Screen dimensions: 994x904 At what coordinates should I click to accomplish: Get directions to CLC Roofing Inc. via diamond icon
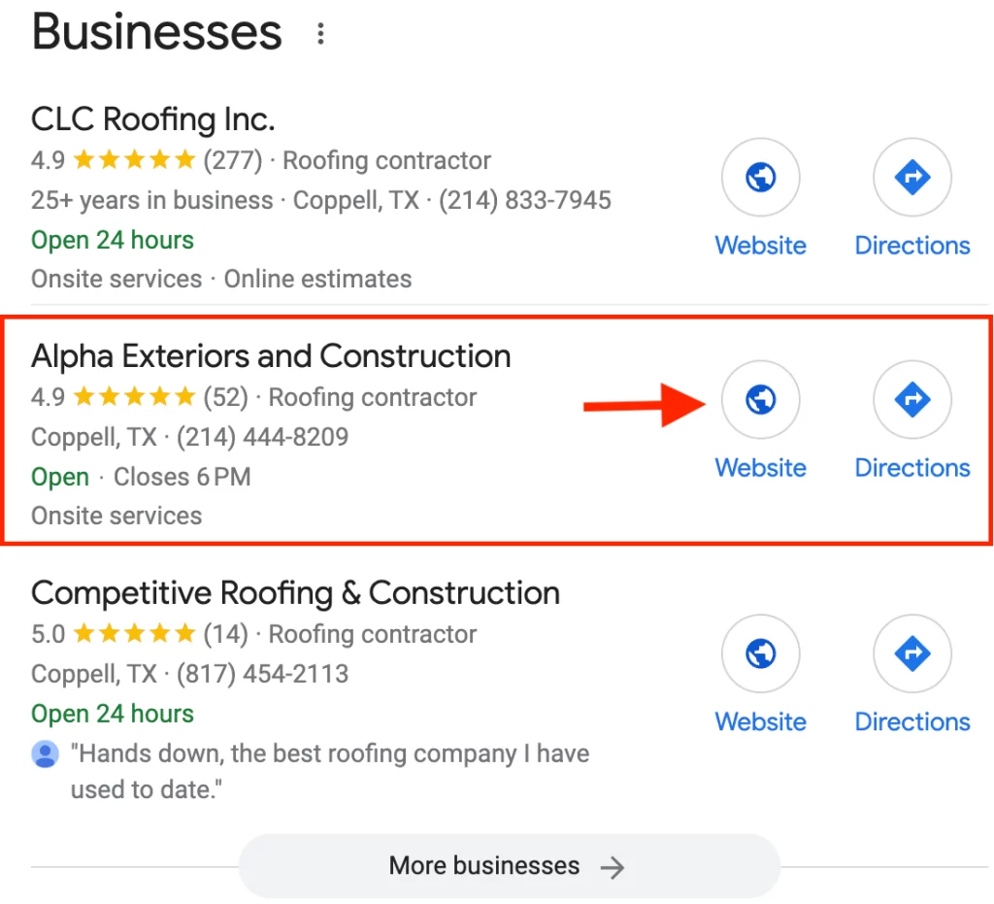(x=912, y=177)
